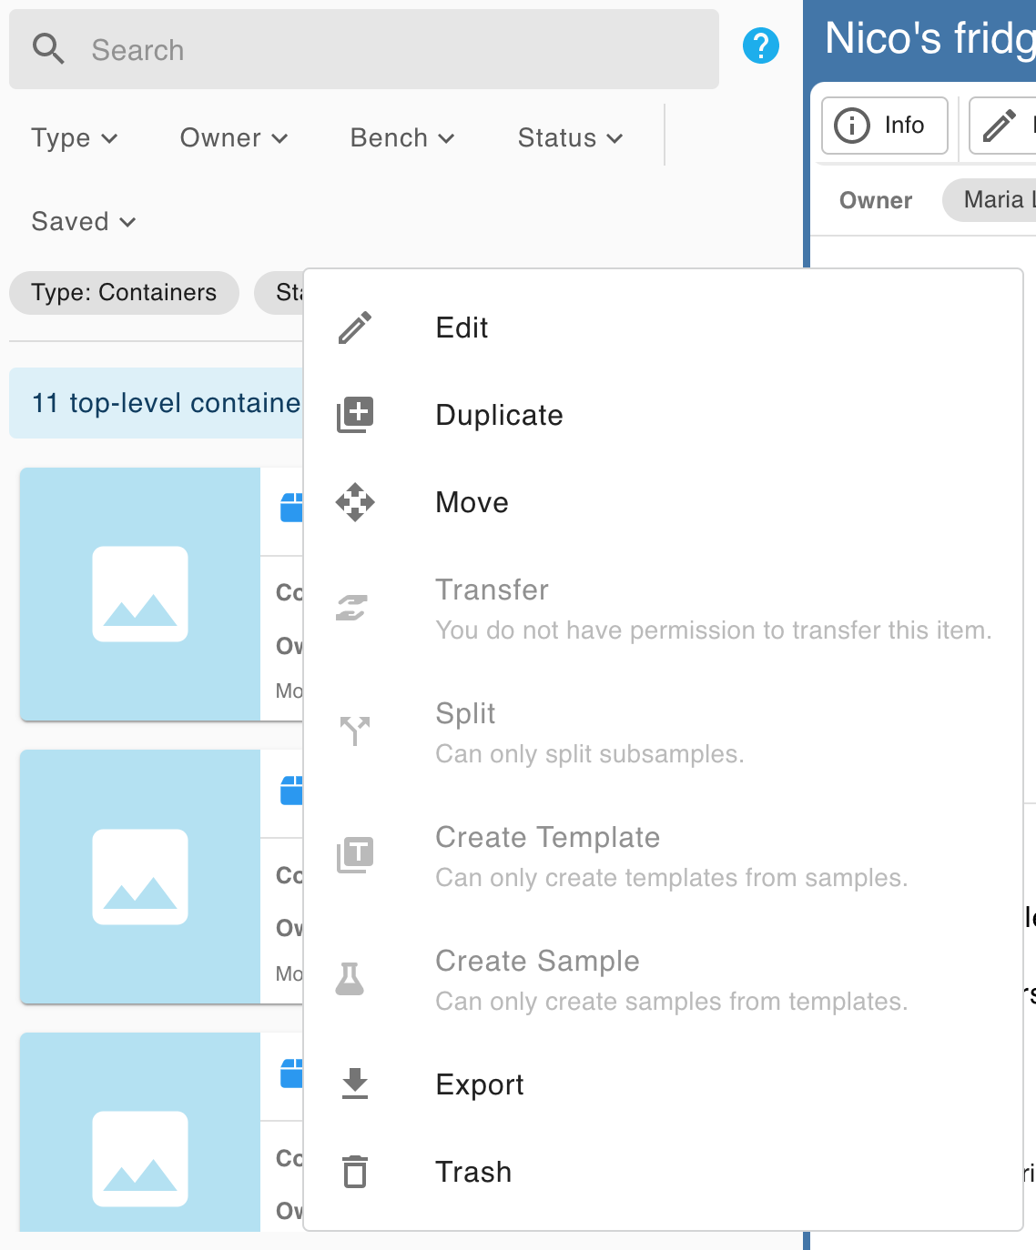
Task: Expand the Bench filter dropdown
Action: tap(402, 138)
